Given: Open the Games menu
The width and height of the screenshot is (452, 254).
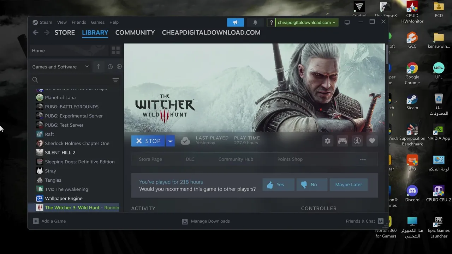Looking at the screenshot, I should 97,22.
